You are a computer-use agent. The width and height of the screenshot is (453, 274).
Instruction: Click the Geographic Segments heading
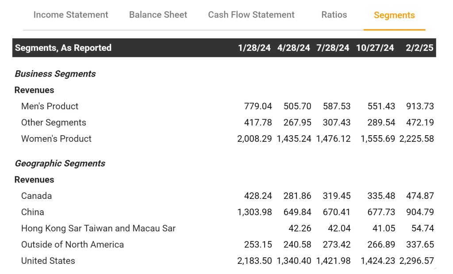pyautogui.click(x=60, y=164)
